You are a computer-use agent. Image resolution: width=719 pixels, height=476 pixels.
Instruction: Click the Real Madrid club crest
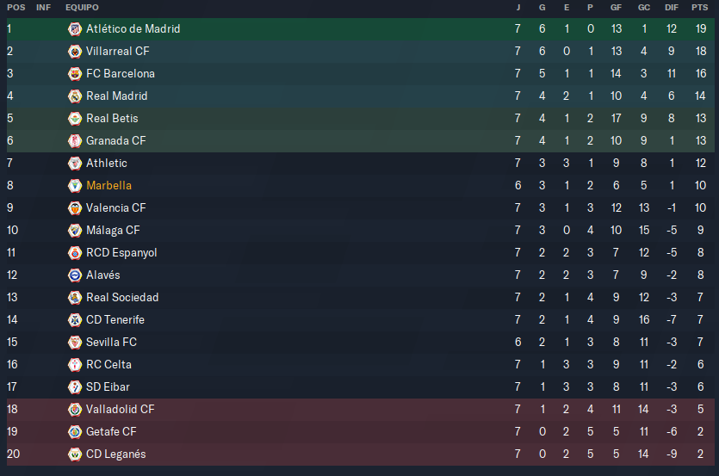tap(75, 96)
